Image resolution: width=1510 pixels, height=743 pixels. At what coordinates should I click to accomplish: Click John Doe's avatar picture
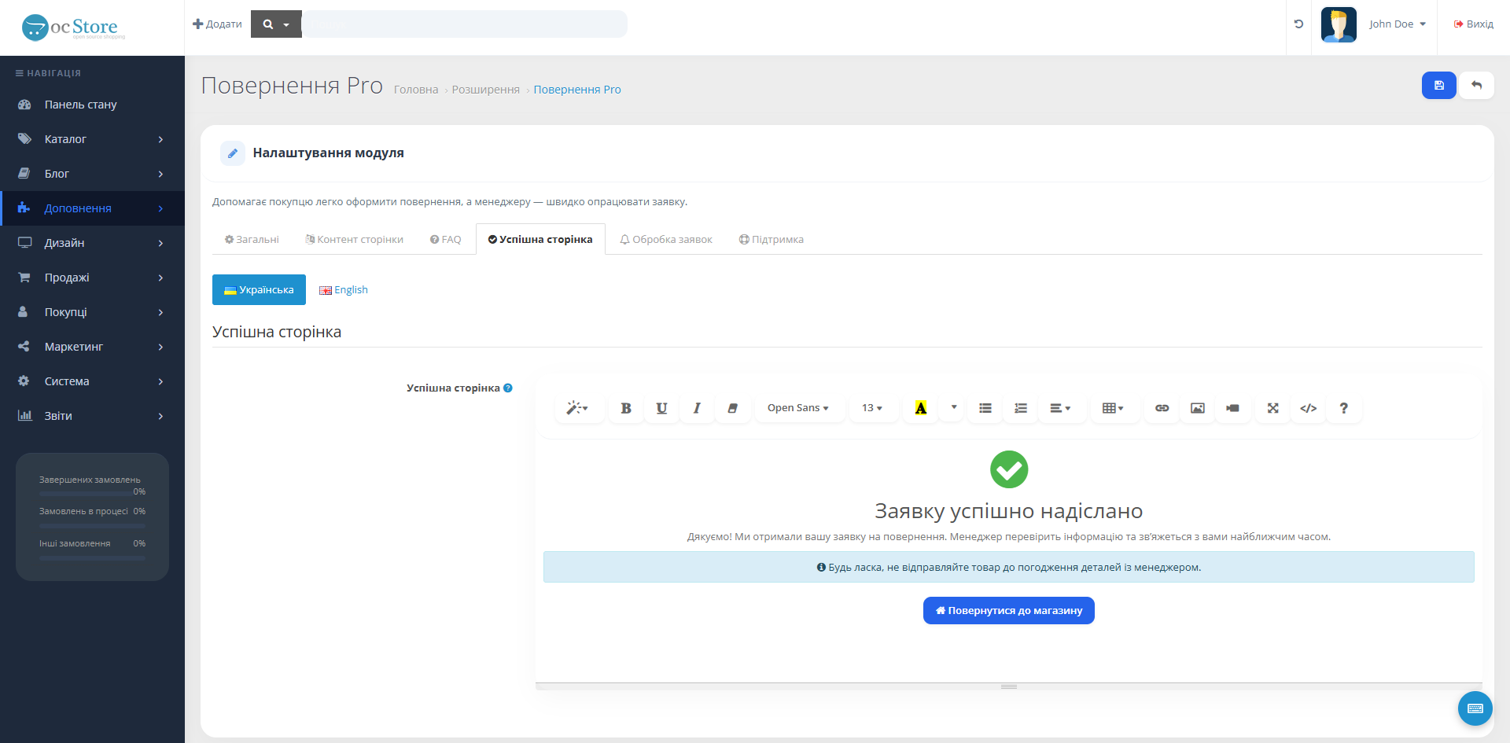[x=1339, y=24]
